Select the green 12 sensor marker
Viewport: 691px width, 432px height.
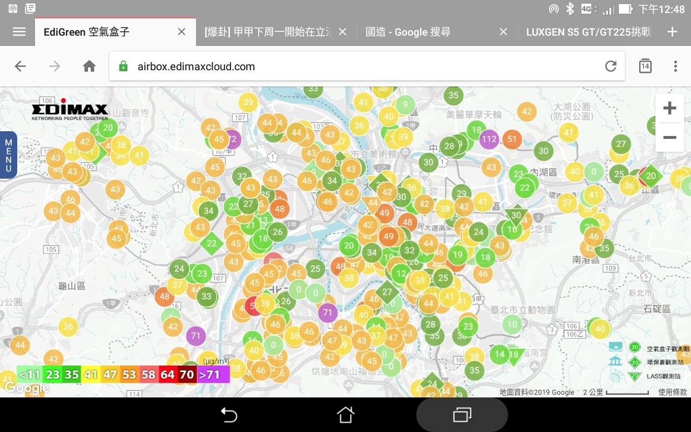(401, 274)
